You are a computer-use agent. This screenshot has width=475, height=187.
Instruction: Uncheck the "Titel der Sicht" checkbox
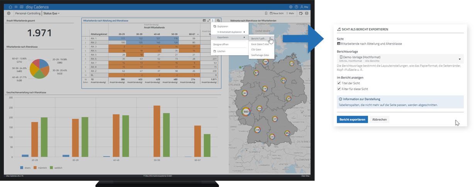pyautogui.click(x=339, y=83)
